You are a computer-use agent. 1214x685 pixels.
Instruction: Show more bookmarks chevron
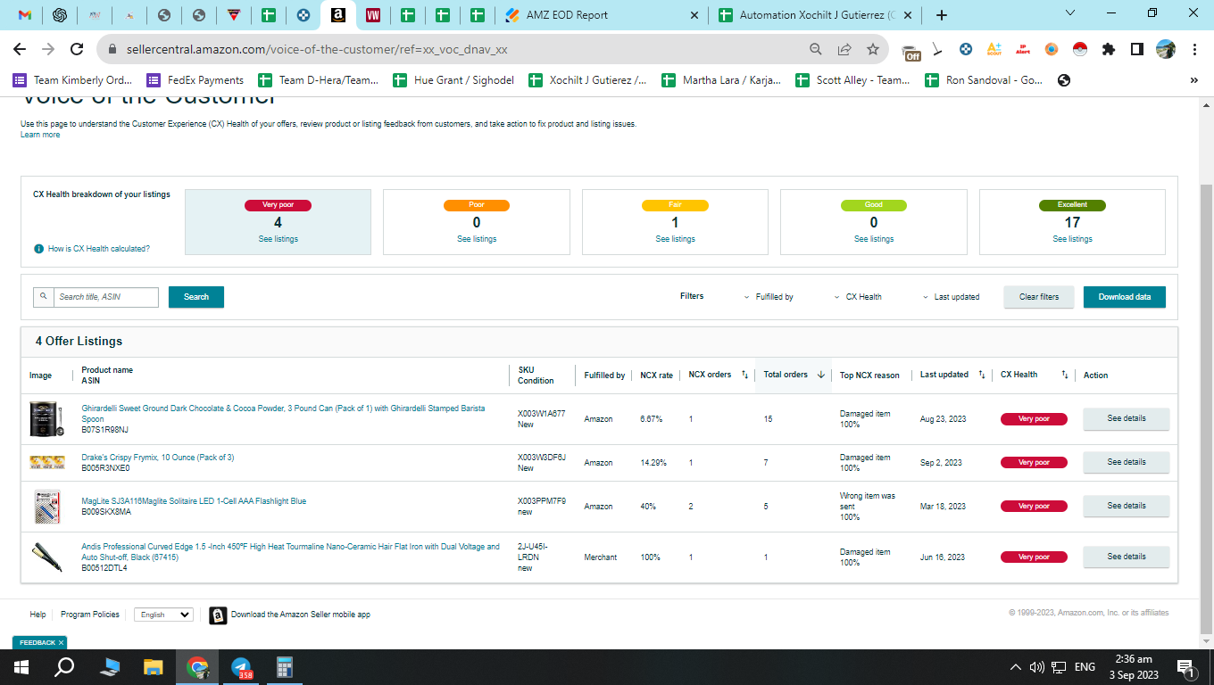point(1194,80)
